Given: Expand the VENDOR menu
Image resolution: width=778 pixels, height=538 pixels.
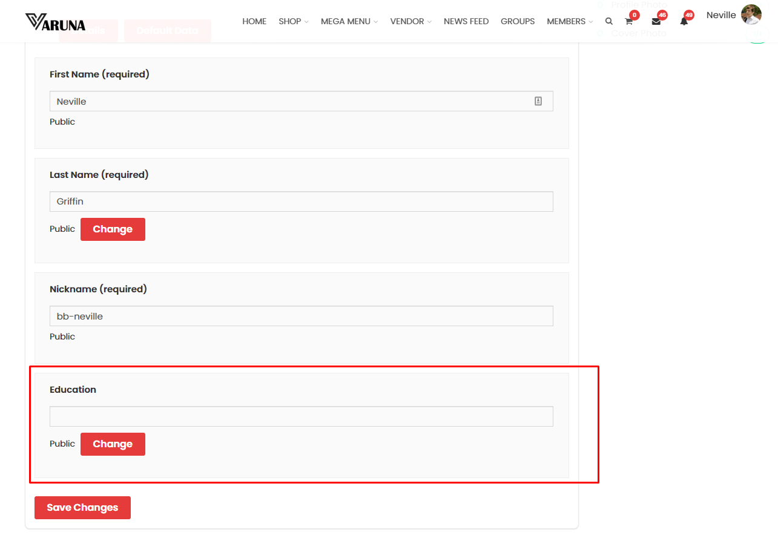Looking at the screenshot, I should (x=411, y=21).
